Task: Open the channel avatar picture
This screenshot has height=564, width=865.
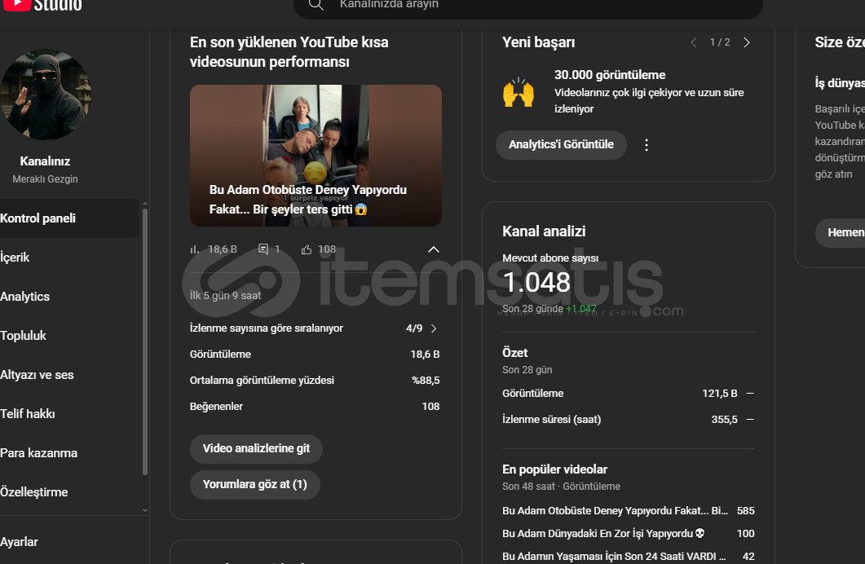Action: (x=46, y=95)
